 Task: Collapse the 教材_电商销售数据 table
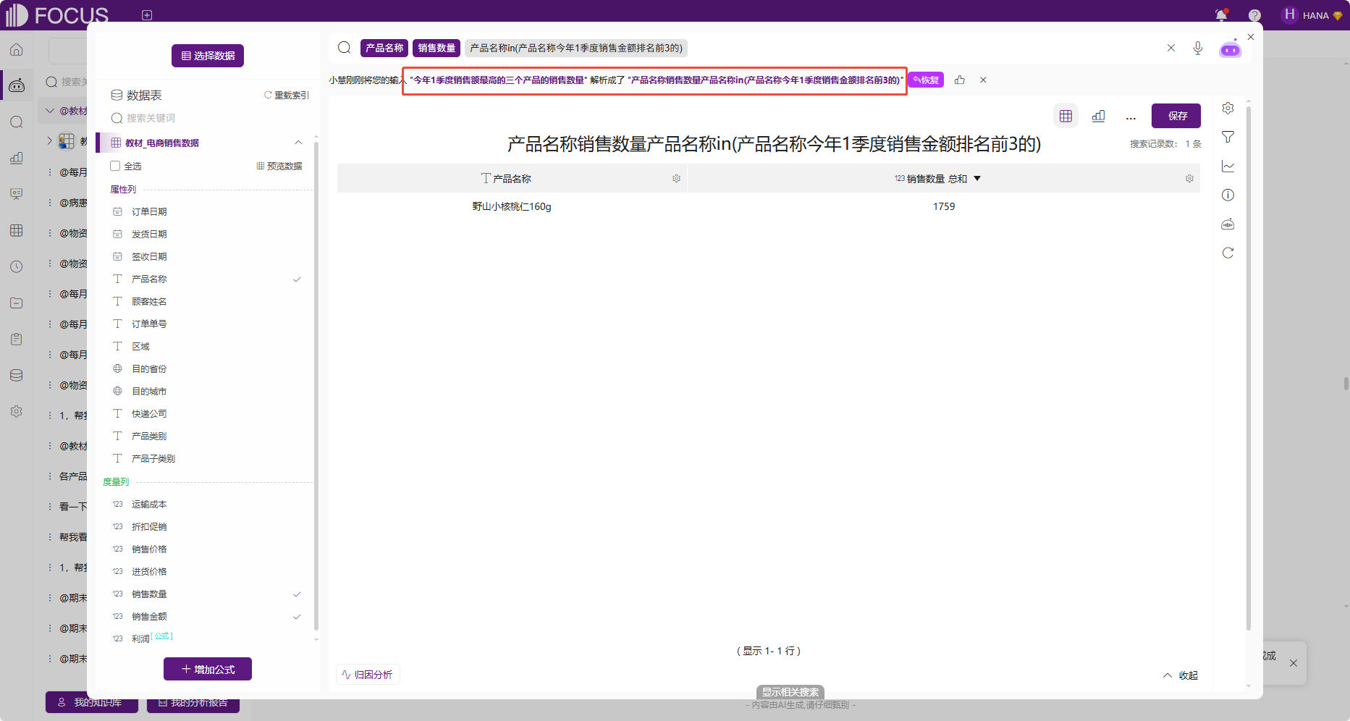(298, 143)
